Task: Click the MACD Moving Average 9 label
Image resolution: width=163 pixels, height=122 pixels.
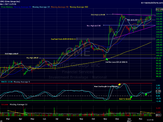Action: (x=22, y=82)
